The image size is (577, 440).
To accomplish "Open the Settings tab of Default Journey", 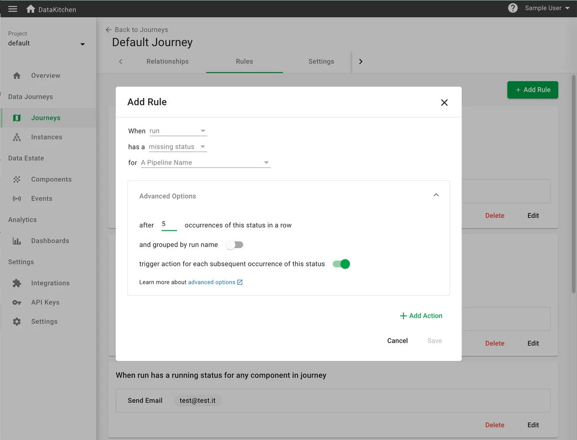I will (321, 62).
